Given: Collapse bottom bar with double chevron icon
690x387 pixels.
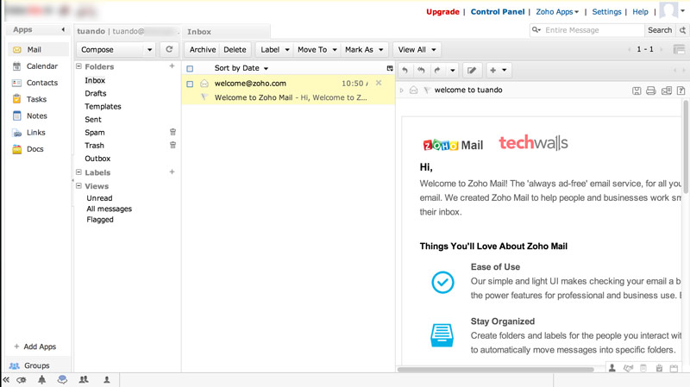Looking at the screenshot, I should pos(6,379).
